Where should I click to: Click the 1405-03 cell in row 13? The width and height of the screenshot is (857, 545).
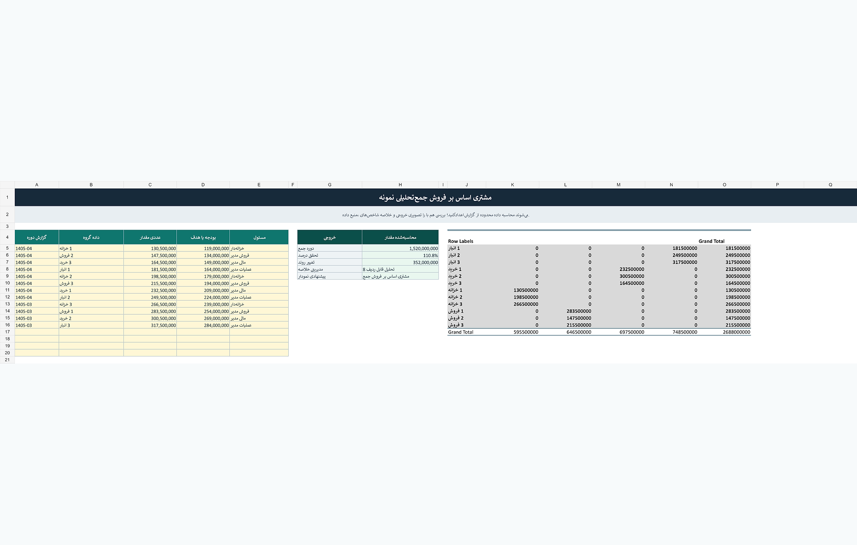37,304
